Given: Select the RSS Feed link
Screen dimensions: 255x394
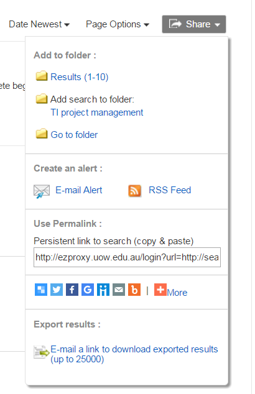Looking at the screenshot, I should 170,190.
